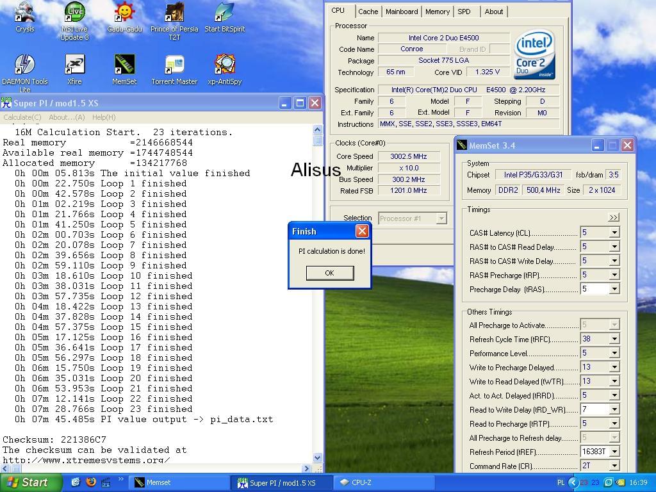
Task: Open the Performance Level dropdown
Action: point(614,353)
